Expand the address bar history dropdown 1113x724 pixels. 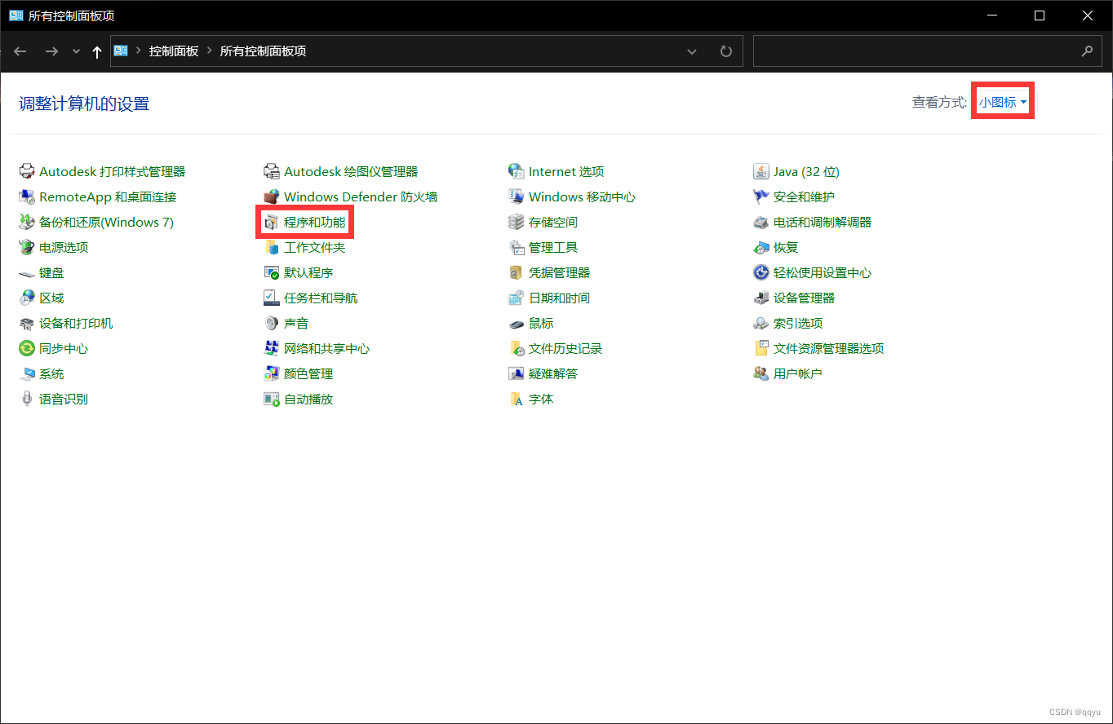point(692,51)
